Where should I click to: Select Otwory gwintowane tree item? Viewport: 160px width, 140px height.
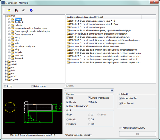(x=24, y=34)
